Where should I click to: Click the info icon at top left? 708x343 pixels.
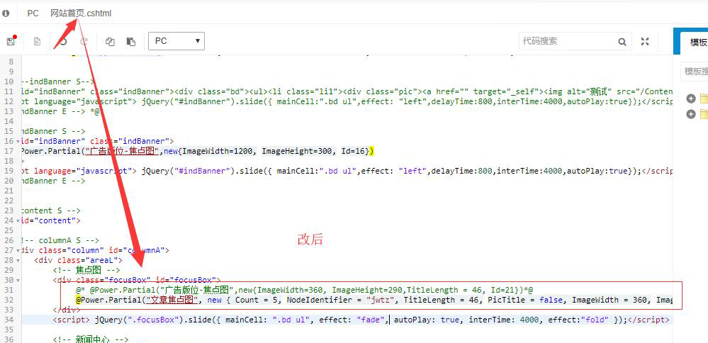(x=6, y=13)
